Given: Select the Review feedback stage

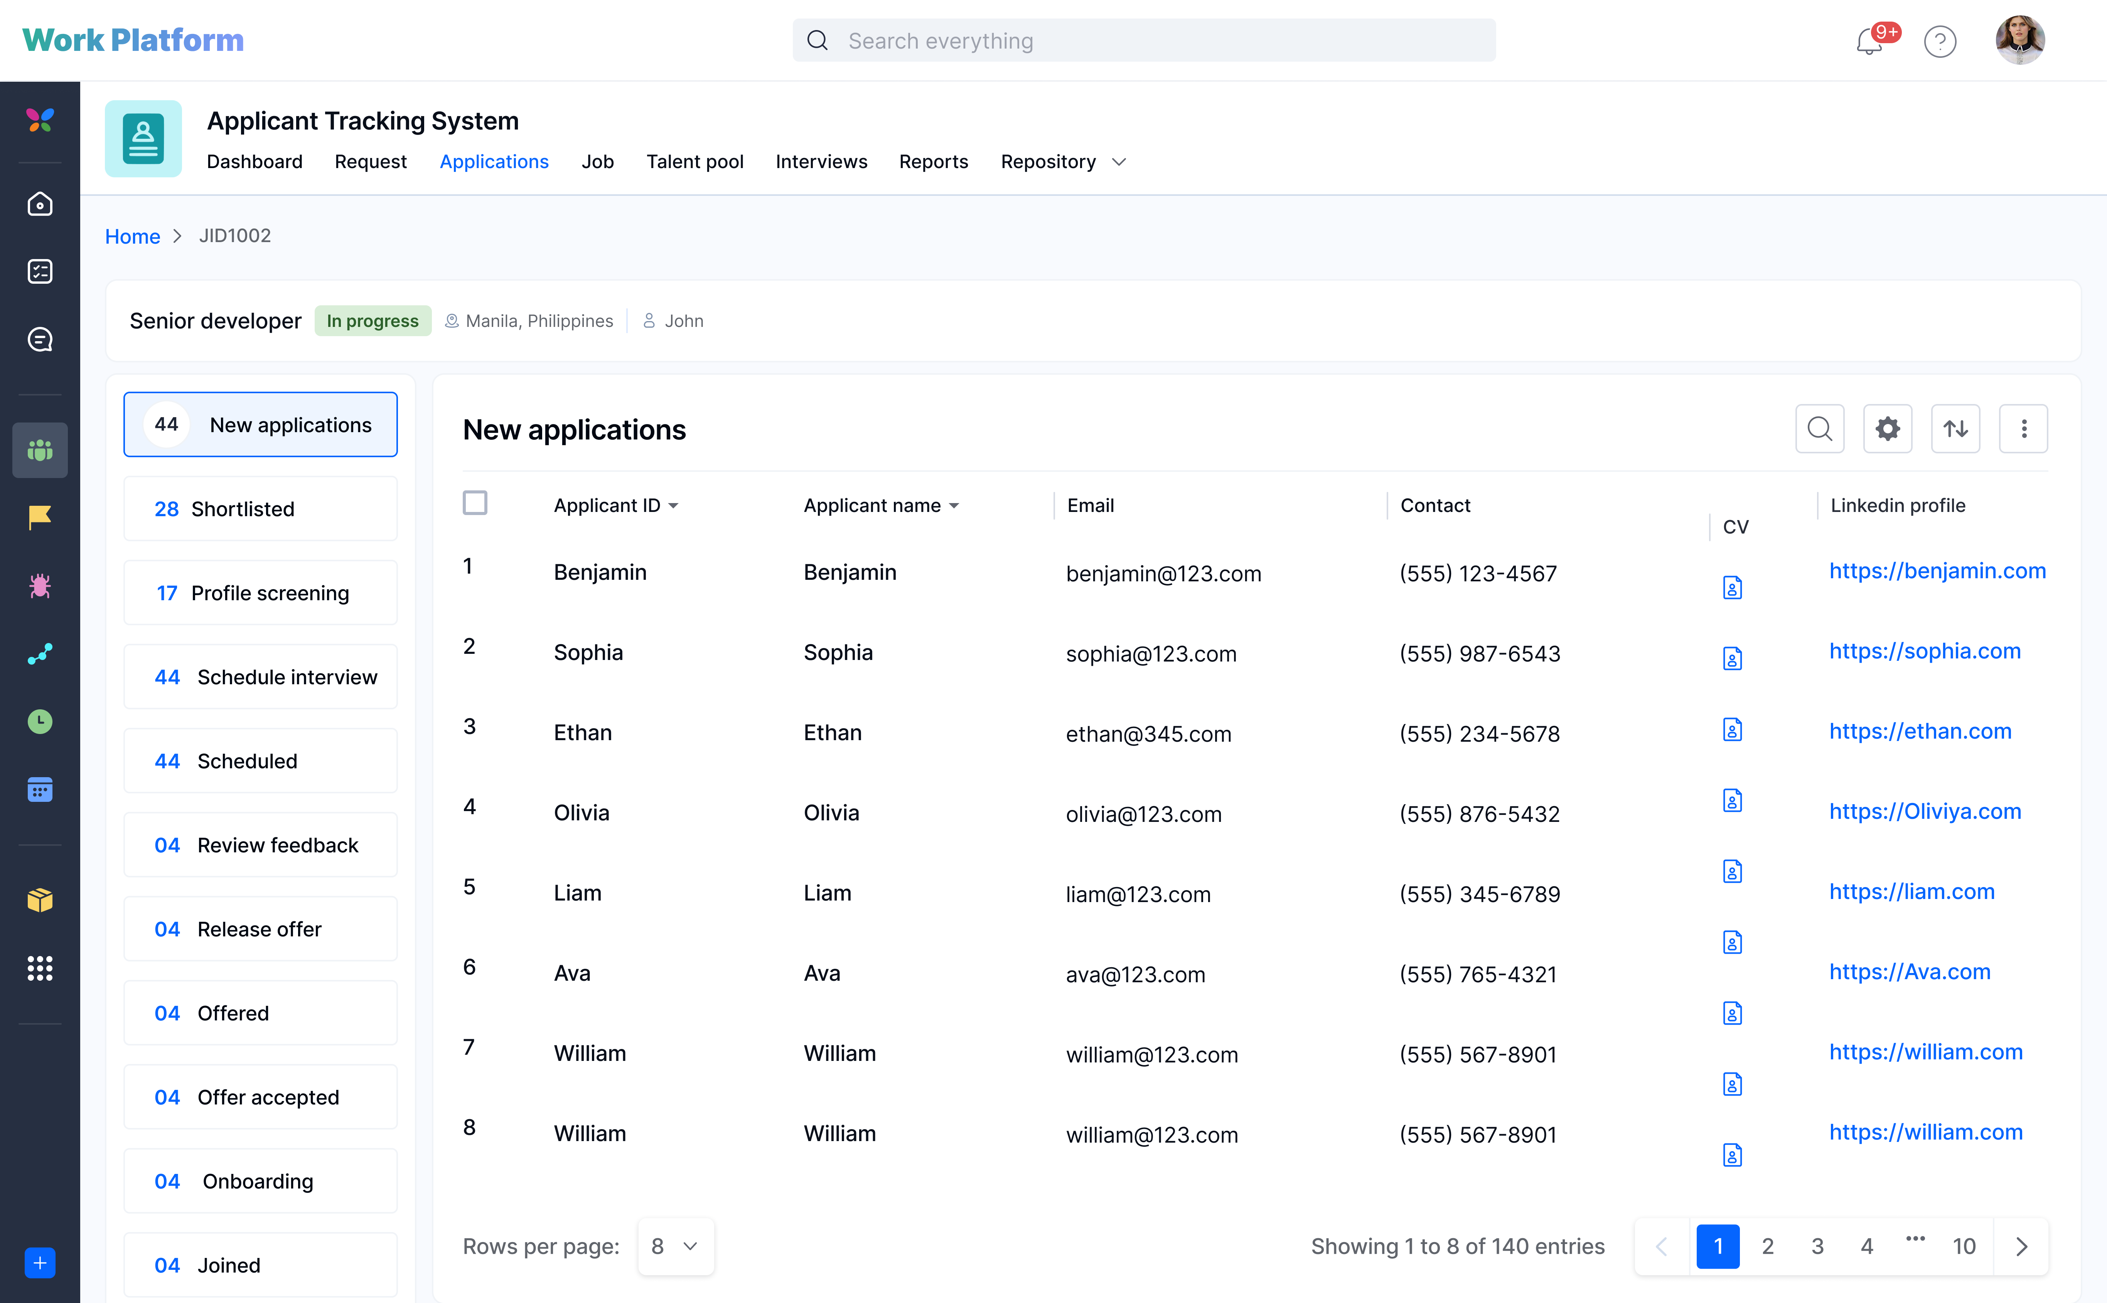Looking at the screenshot, I should pyautogui.click(x=260, y=845).
